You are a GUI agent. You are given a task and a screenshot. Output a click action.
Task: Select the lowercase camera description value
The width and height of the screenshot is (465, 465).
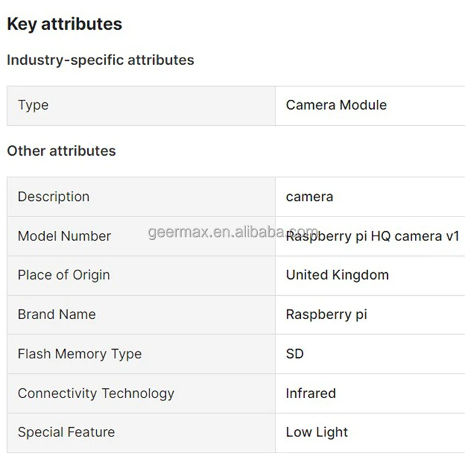[309, 197]
